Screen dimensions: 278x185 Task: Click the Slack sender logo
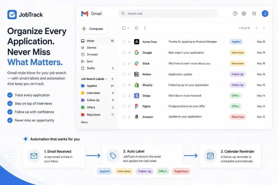(137, 63)
